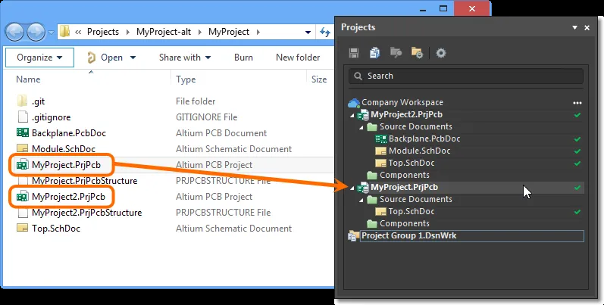The width and height of the screenshot is (604, 305).
Task: Click the Top.SchDoc file icon in Explorer
Action: click(x=23, y=228)
